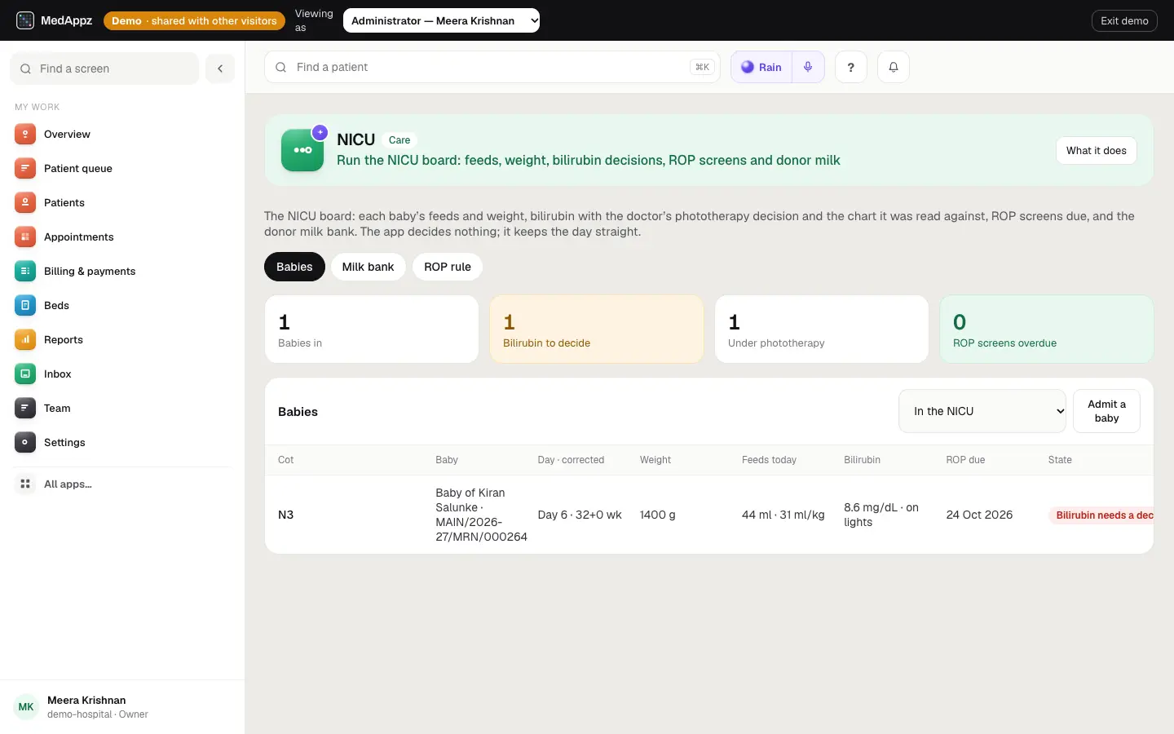The width and height of the screenshot is (1174, 734).
Task: Open the Rain assistant button
Action: pyautogui.click(x=761, y=67)
